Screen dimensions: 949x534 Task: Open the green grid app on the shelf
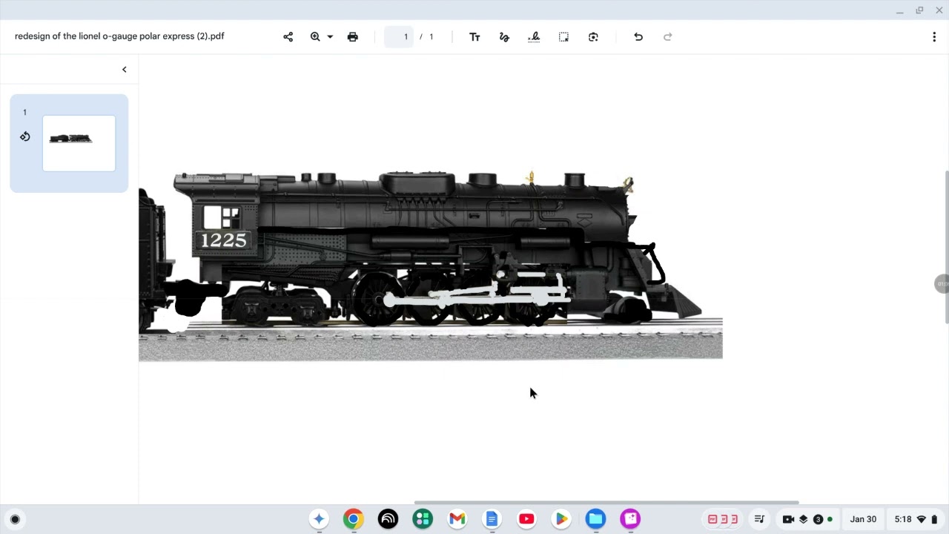pos(423,519)
